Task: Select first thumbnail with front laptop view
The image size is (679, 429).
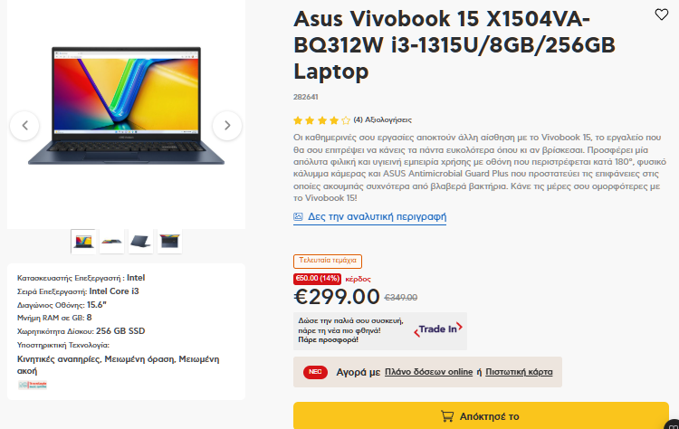Action: [x=83, y=241]
